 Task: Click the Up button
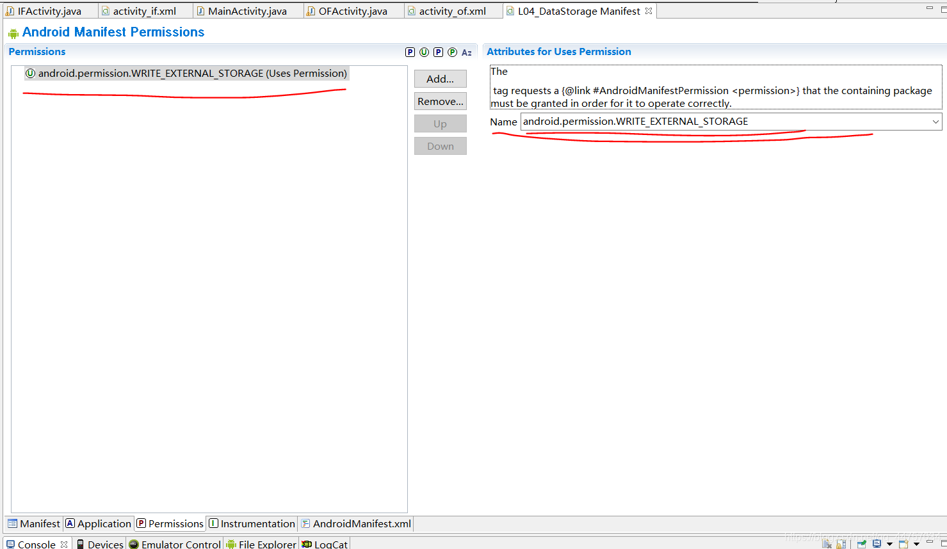pyautogui.click(x=441, y=123)
